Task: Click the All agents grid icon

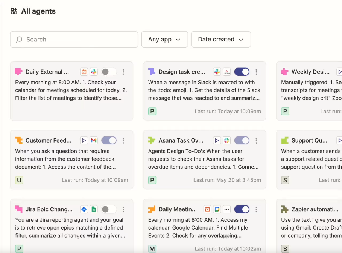Action: point(14,11)
